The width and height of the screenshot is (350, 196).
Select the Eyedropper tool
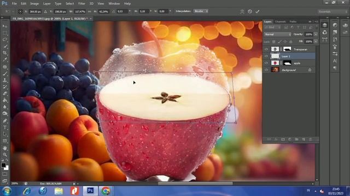[x=5, y=59]
